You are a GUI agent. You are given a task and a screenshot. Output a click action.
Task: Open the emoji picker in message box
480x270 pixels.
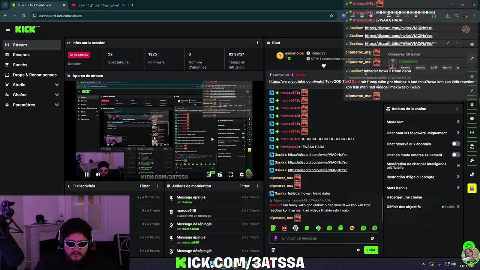[372, 238]
